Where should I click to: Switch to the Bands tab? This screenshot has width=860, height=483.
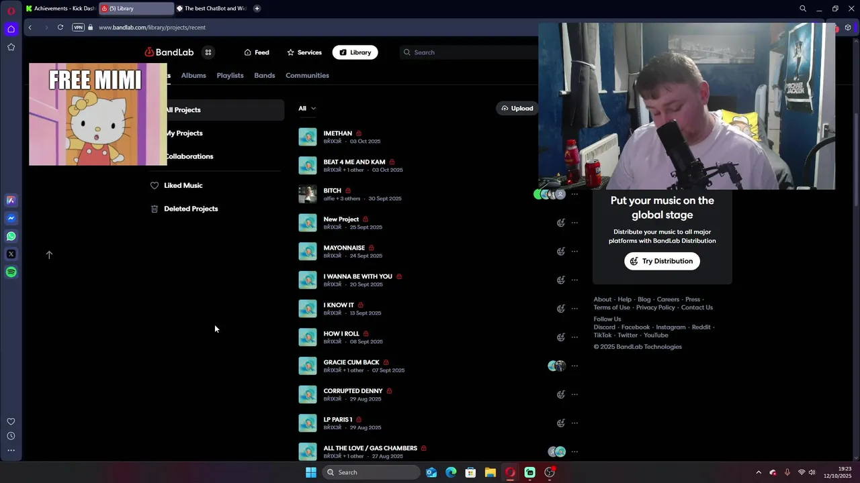[x=265, y=75]
